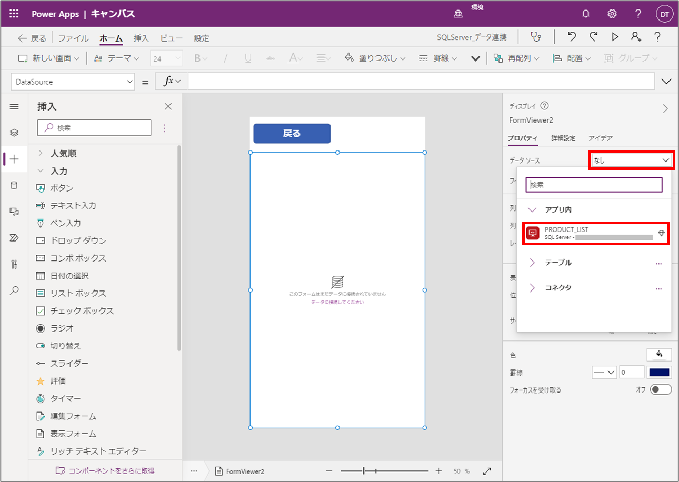The image size is (679, 482).
Task: Click the data source 検索 field
Action: click(594, 185)
